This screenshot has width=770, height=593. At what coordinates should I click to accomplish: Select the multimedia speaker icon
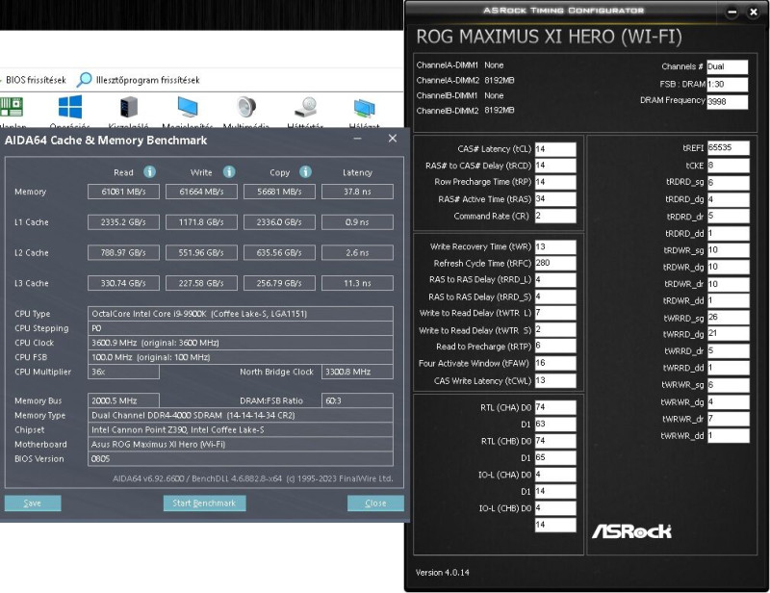point(246,107)
